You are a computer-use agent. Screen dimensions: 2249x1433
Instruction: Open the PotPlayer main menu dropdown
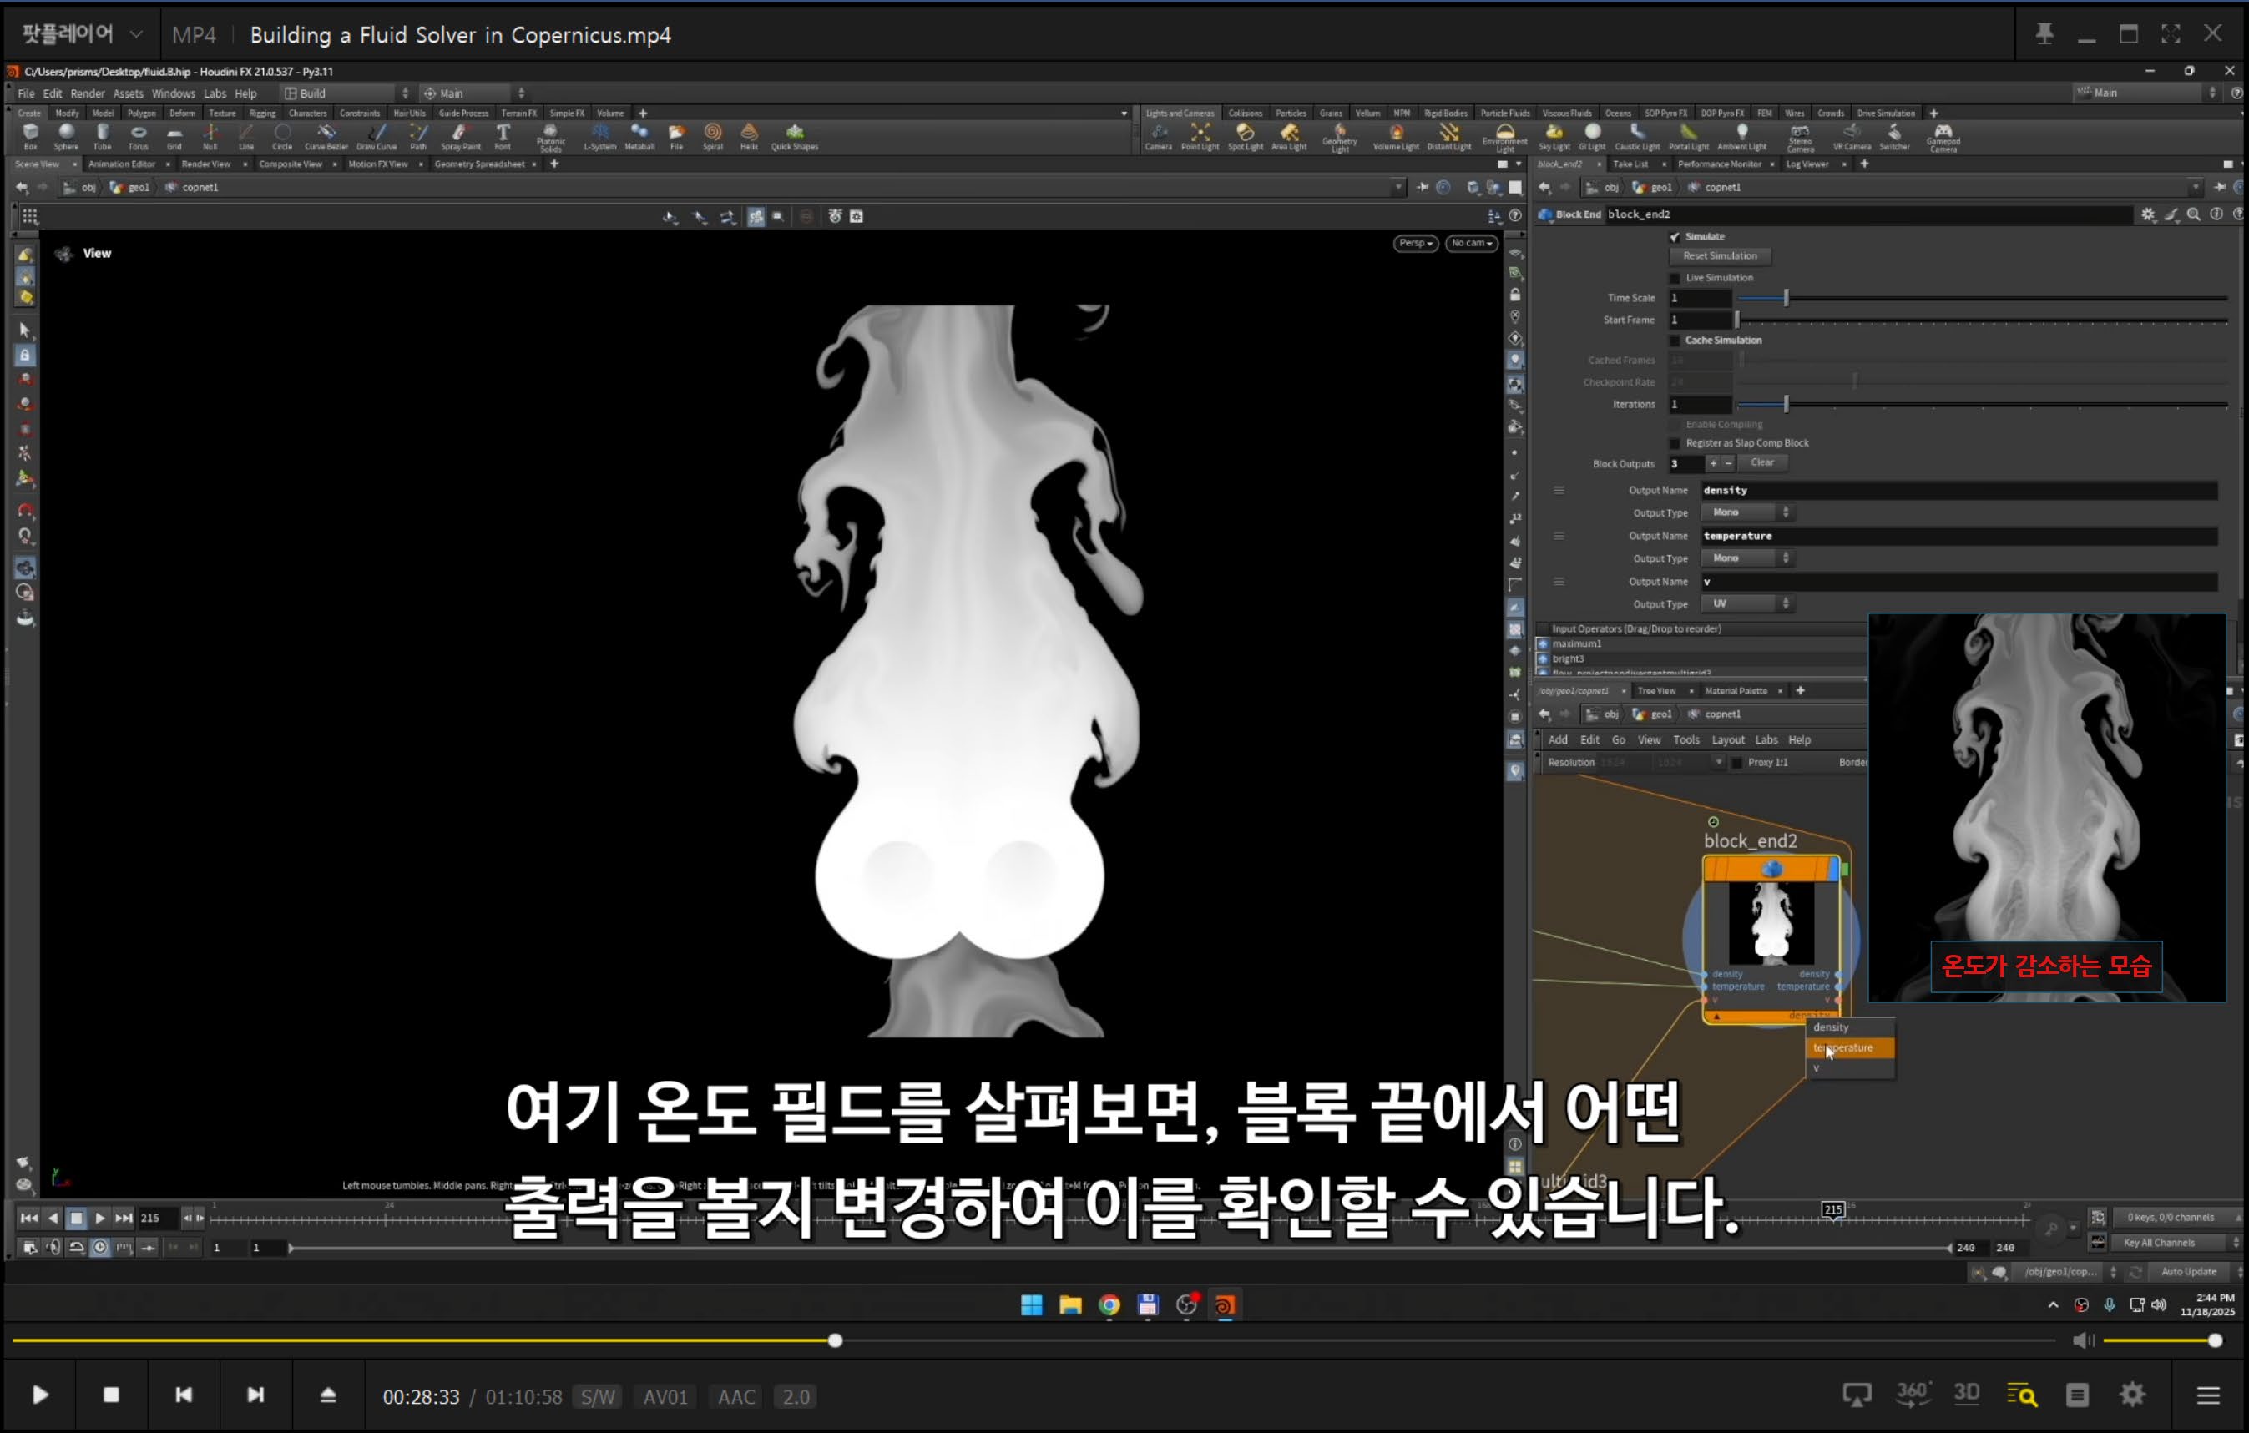pos(81,34)
